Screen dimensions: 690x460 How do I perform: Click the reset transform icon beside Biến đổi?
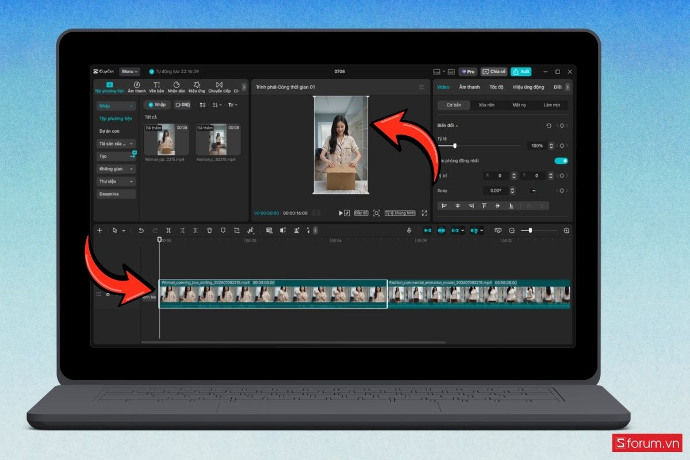tap(549, 125)
